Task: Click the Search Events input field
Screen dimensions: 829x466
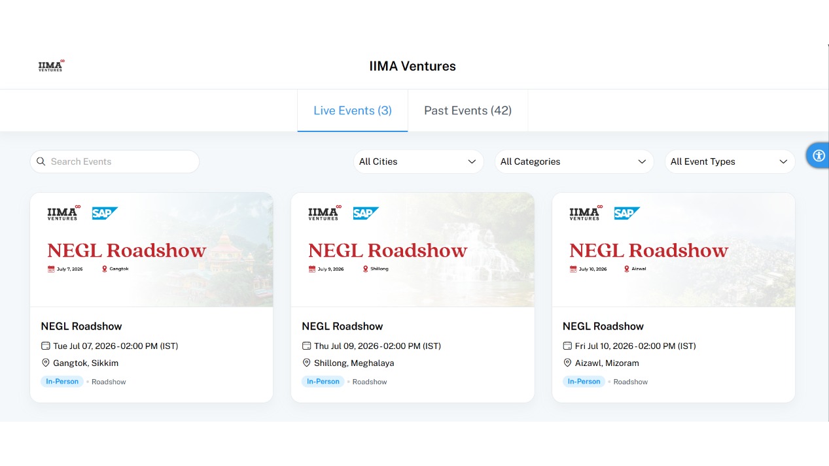Action: click(x=115, y=161)
